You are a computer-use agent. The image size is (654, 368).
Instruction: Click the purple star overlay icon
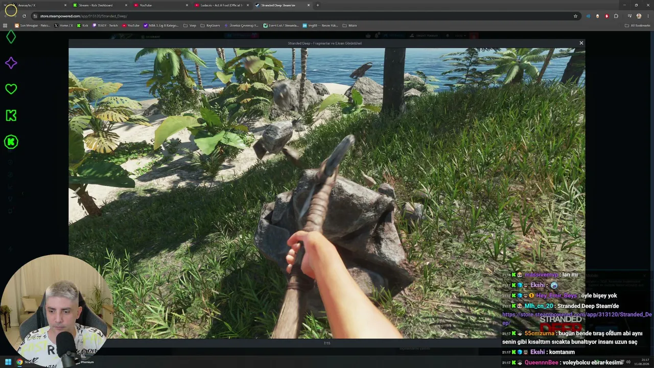[11, 63]
